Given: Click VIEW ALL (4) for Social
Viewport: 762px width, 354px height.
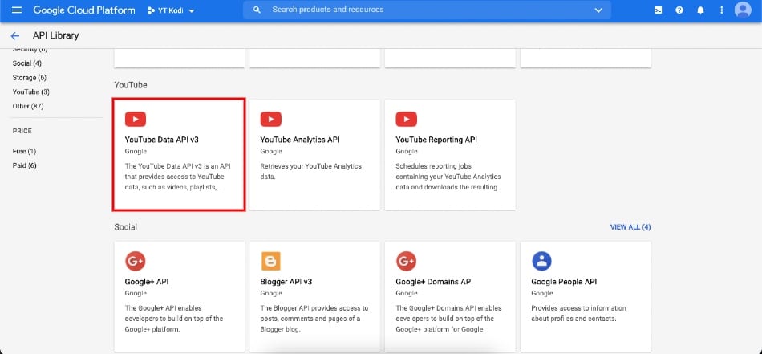Looking at the screenshot, I should (x=630, y=227).
